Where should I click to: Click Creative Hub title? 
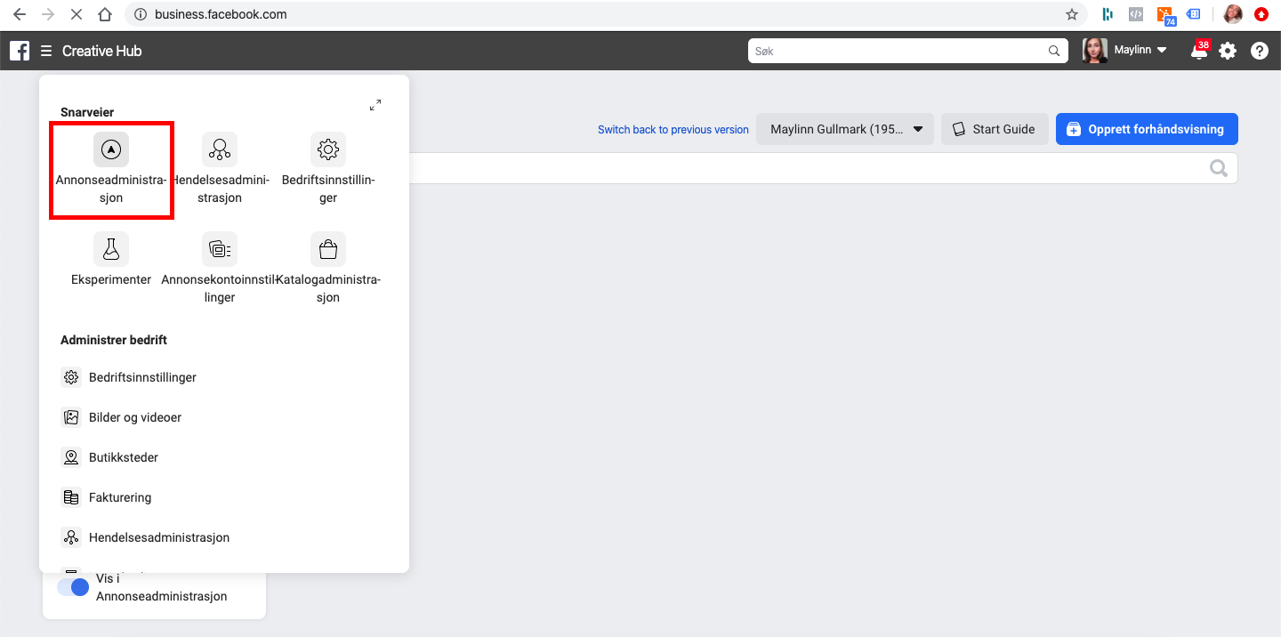[x=102, y=51]
